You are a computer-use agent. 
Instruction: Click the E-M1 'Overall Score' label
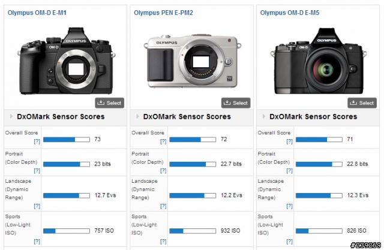point(22,133)
